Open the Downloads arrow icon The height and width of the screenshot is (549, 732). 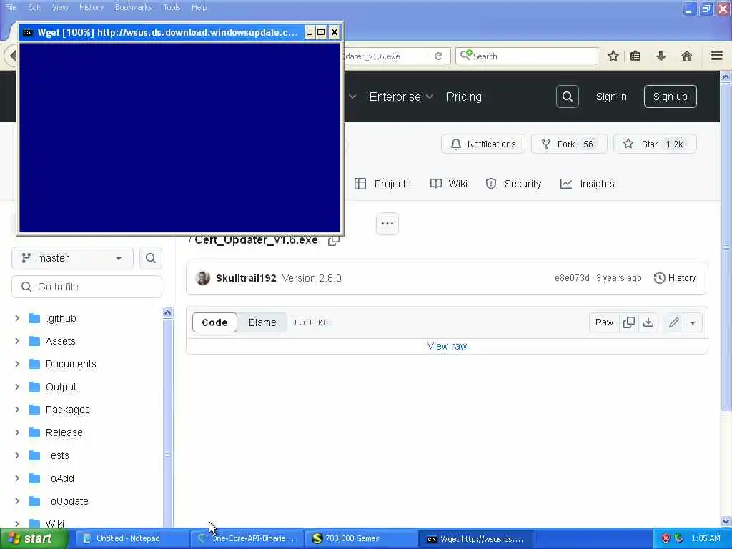[661, 56]
